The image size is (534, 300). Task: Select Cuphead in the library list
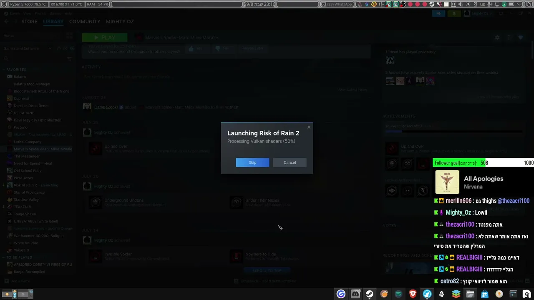[21, 98]
